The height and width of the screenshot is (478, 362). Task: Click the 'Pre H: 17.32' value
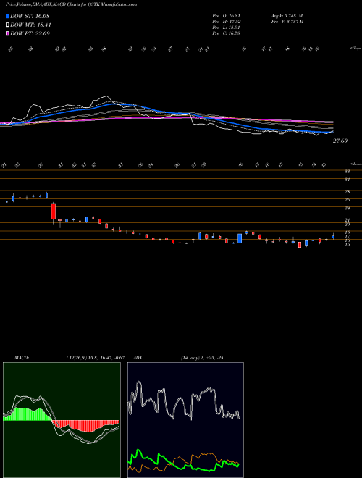pos(227,22)
